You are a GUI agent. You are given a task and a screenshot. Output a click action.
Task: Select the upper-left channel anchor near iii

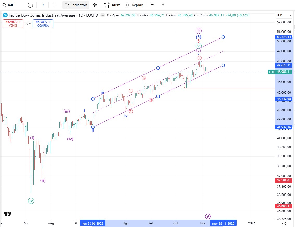pyautogui.click(x=93, y=99)
